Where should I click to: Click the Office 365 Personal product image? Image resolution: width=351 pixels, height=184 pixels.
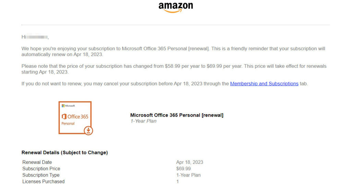coord(75,118)
